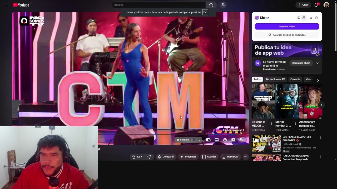
Task: Open more actions ellipsis below video
Action: click(x=246, y=157)
